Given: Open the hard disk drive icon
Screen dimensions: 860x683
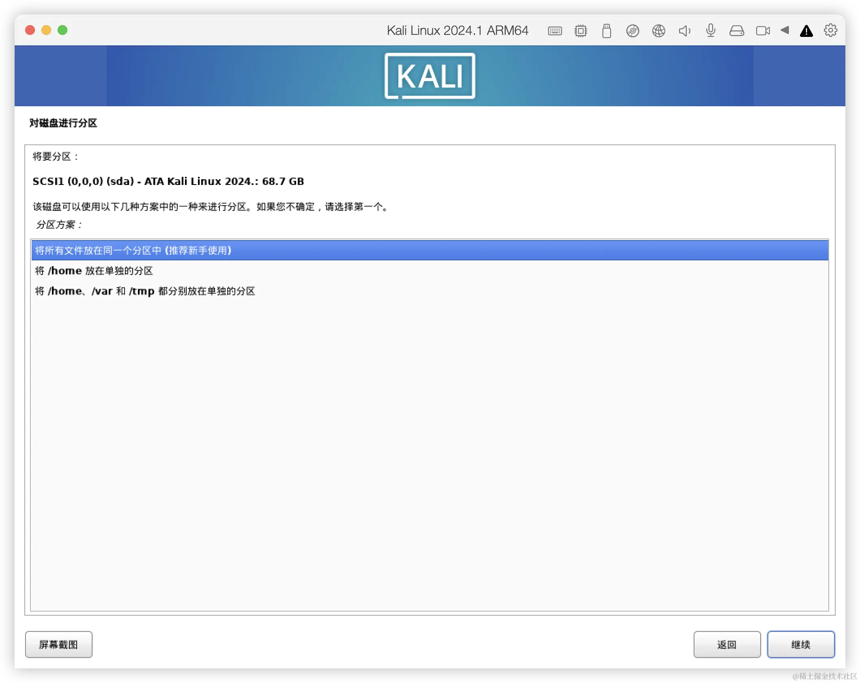Looking at the screenshot, I should 736,31.
